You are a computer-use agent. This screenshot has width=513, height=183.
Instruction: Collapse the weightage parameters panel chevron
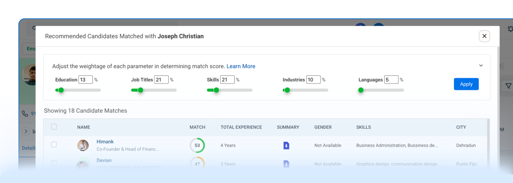[481, 65]
